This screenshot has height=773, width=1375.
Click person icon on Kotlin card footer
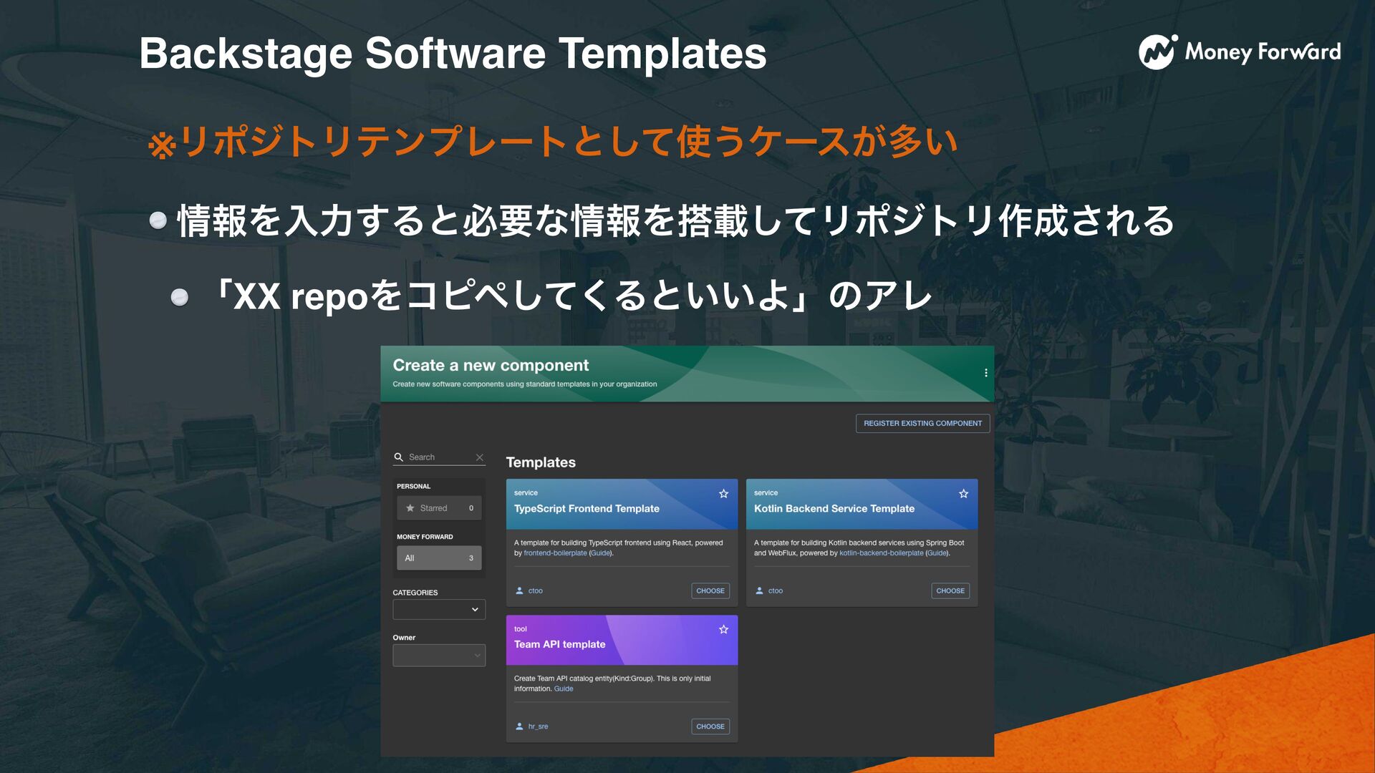point(759,590)
